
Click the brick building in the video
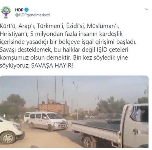pyautogui.click(x=54, y=107)
